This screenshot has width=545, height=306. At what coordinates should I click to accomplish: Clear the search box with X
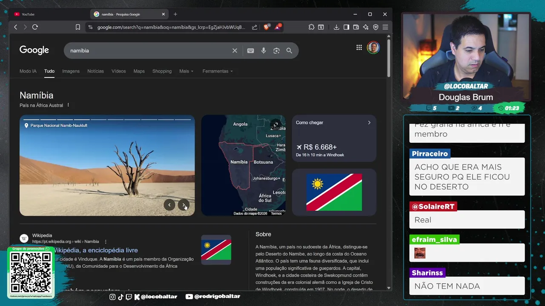tap(235, 51)
